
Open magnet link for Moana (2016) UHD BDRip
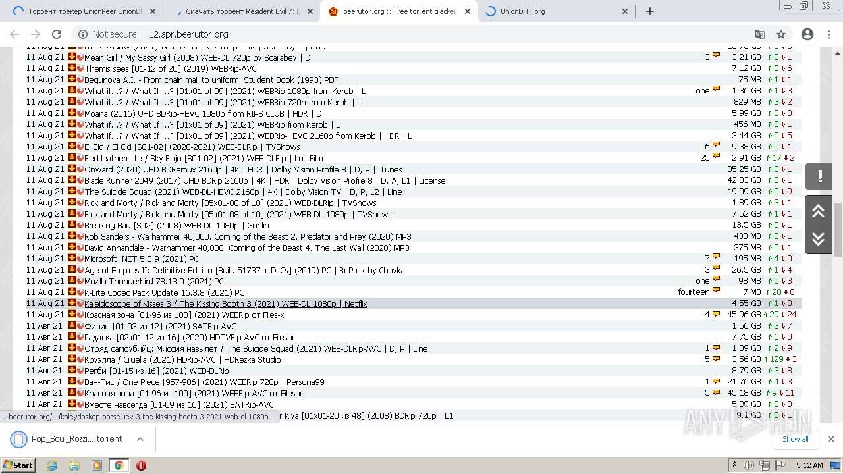tap(80, 113)
